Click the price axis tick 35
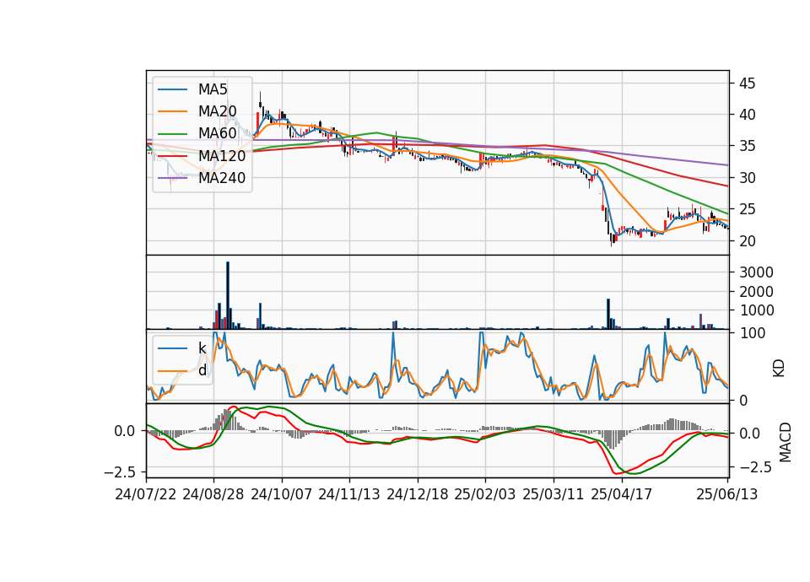This screenshot has width=810, height=582. [747, 146]
